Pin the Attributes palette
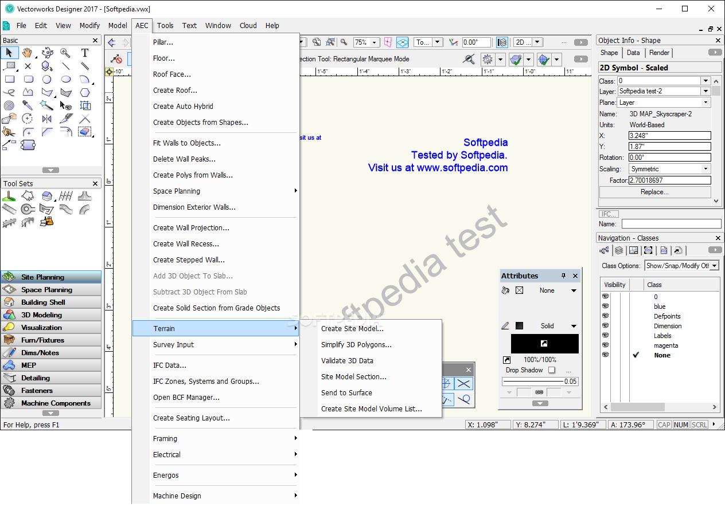 coord(563,276)
